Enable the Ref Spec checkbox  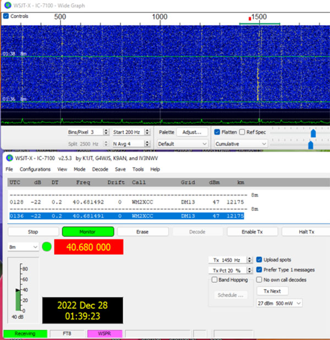(242, 132)
